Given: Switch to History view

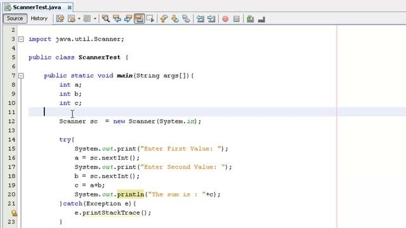Looking at the screenshot, I should pos(39,18).
